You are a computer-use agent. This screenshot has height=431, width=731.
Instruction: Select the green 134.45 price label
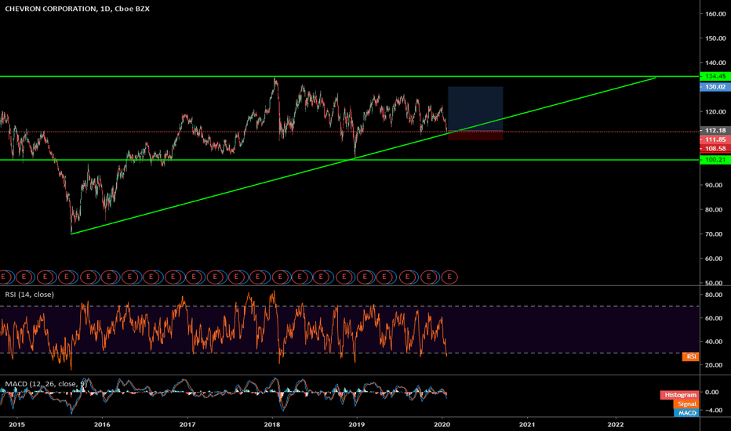(x=715, y=76)
